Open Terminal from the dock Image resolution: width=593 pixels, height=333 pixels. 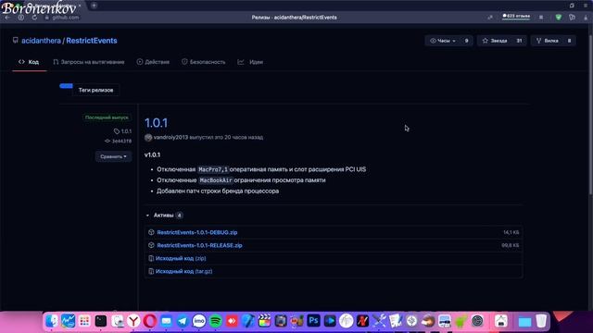point(101,321)
